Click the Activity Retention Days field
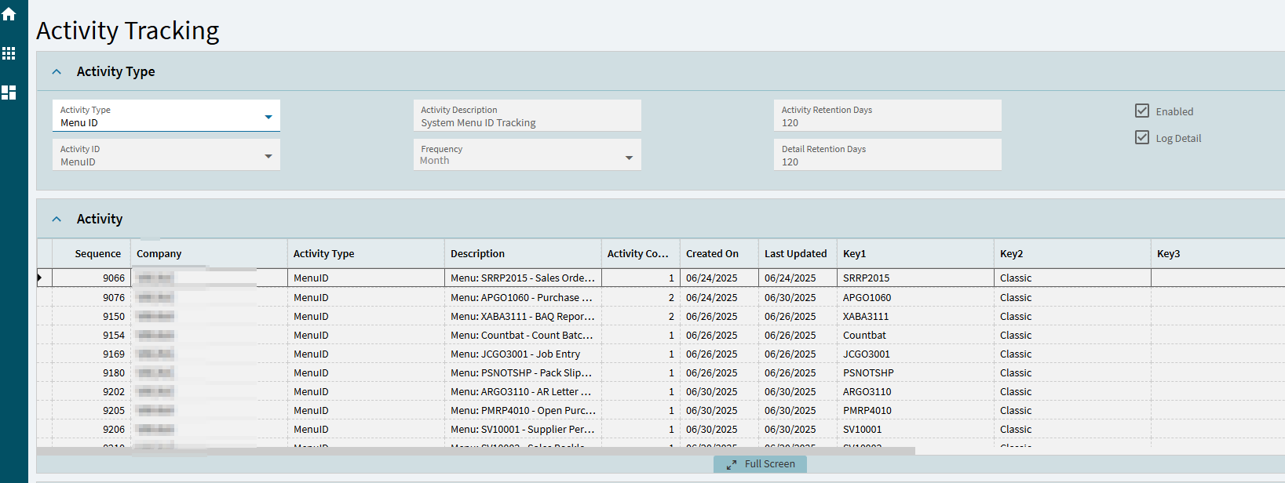Viewport: 1285px width, 483px height. click(887, 116)
